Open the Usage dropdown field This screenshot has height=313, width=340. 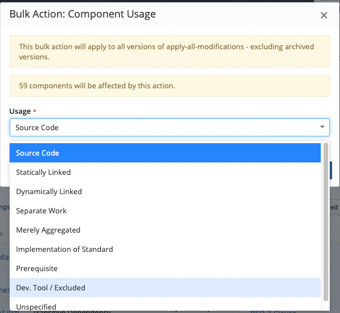click(x=170, y=127)
